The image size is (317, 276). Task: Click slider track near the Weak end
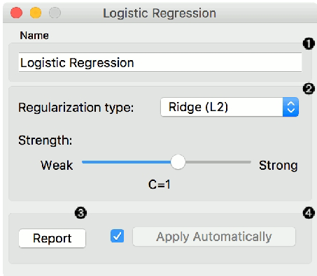click(x=91, y=162)
